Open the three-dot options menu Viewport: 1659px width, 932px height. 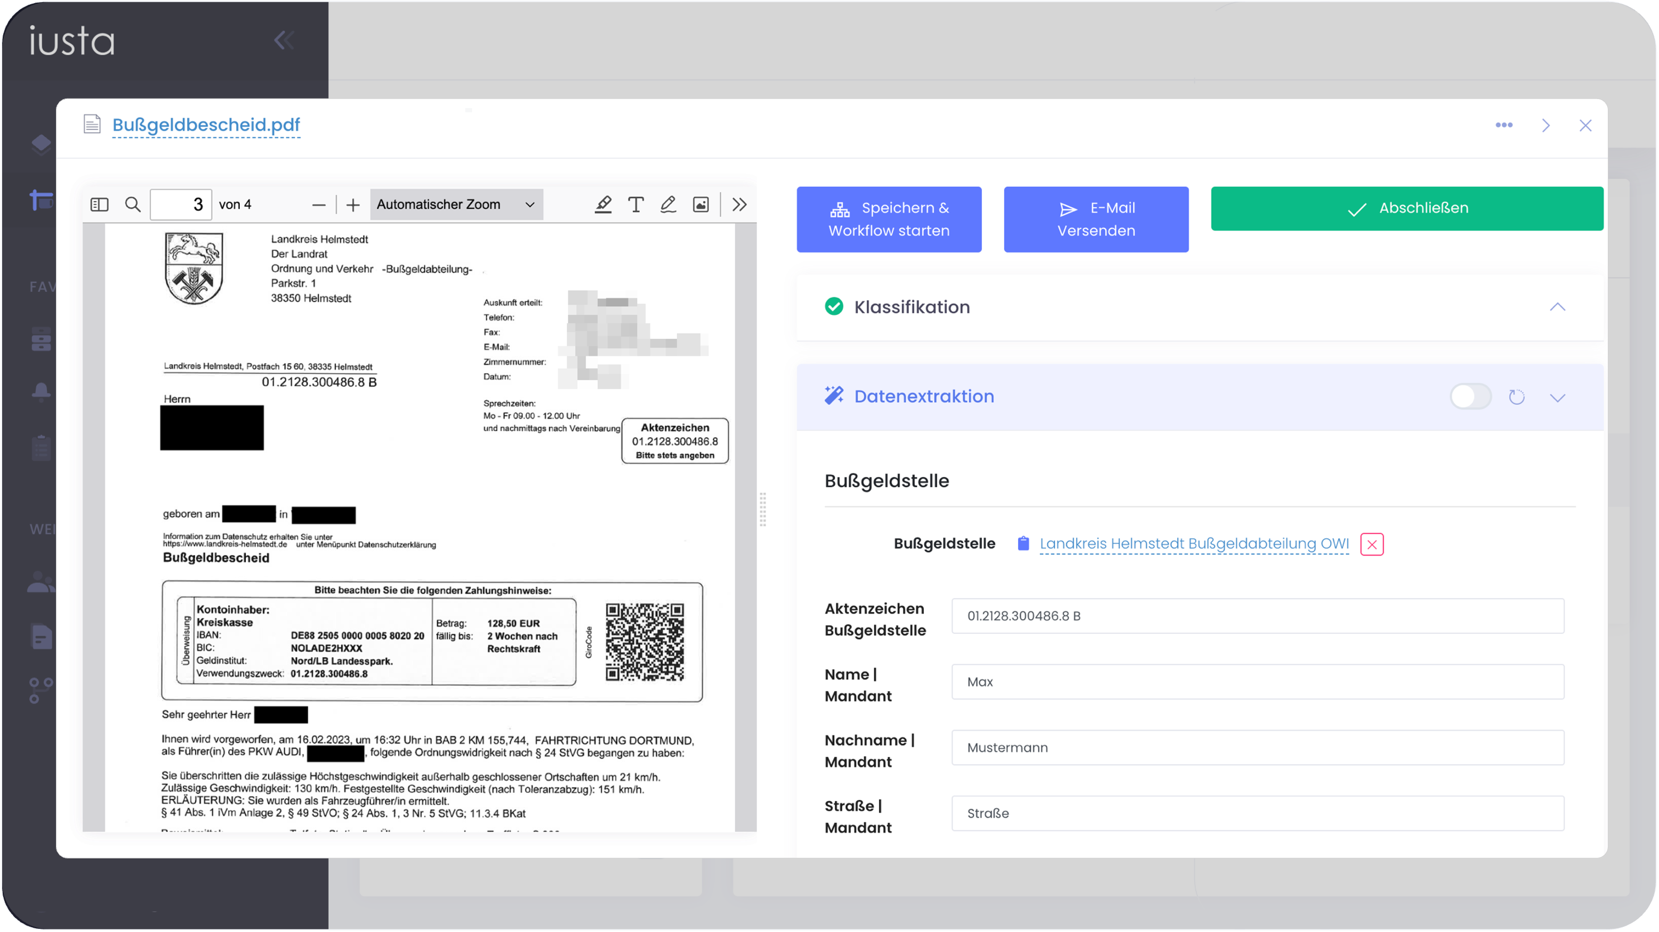1504,125
